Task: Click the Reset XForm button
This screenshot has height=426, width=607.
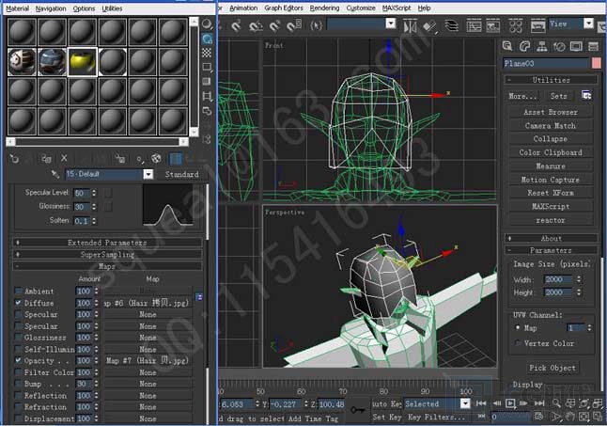Action: (551, 193)
